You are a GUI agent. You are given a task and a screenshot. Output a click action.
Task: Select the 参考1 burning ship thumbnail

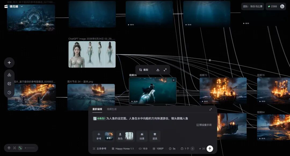[x=109, y=136]
